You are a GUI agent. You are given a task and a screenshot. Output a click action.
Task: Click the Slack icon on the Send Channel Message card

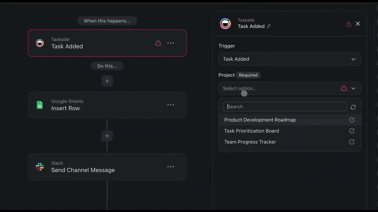(x=40, y=167)
